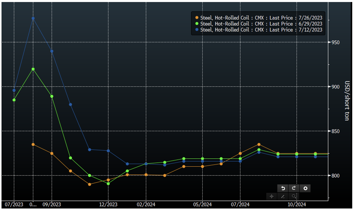Click the undo arrow button on chart
354x210 pixels.
(x=283, y=188)
